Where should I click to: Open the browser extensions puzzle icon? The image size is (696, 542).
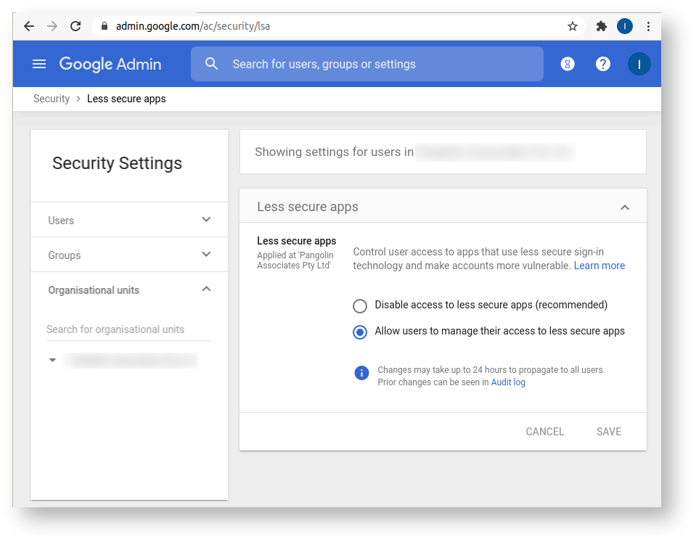pos(601,26)
